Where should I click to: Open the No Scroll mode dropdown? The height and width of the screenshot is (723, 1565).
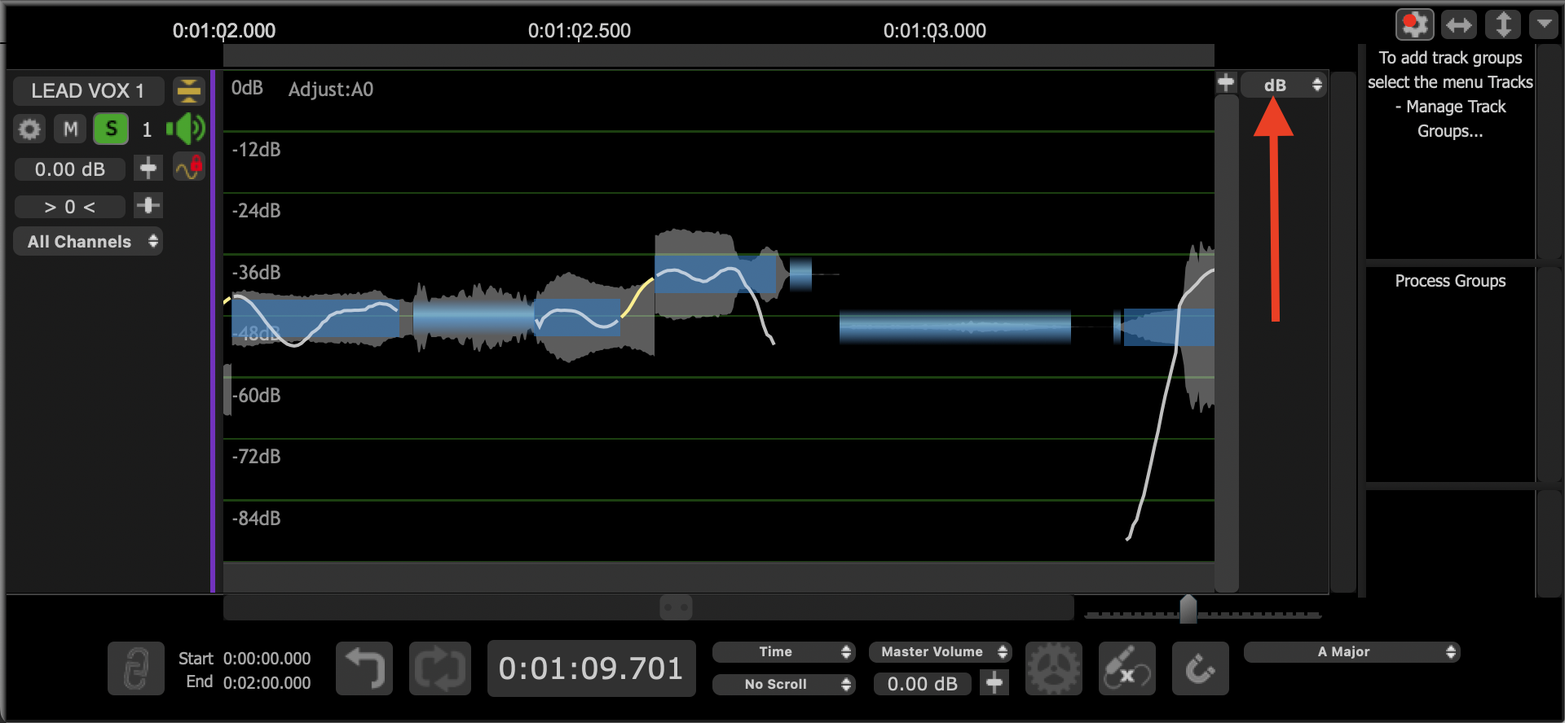click(x=783, y=685)
